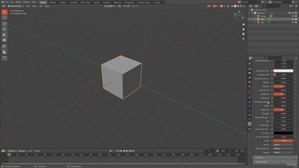Open the Object Mode dropdown
299x168 pixels.
point(16,6)
